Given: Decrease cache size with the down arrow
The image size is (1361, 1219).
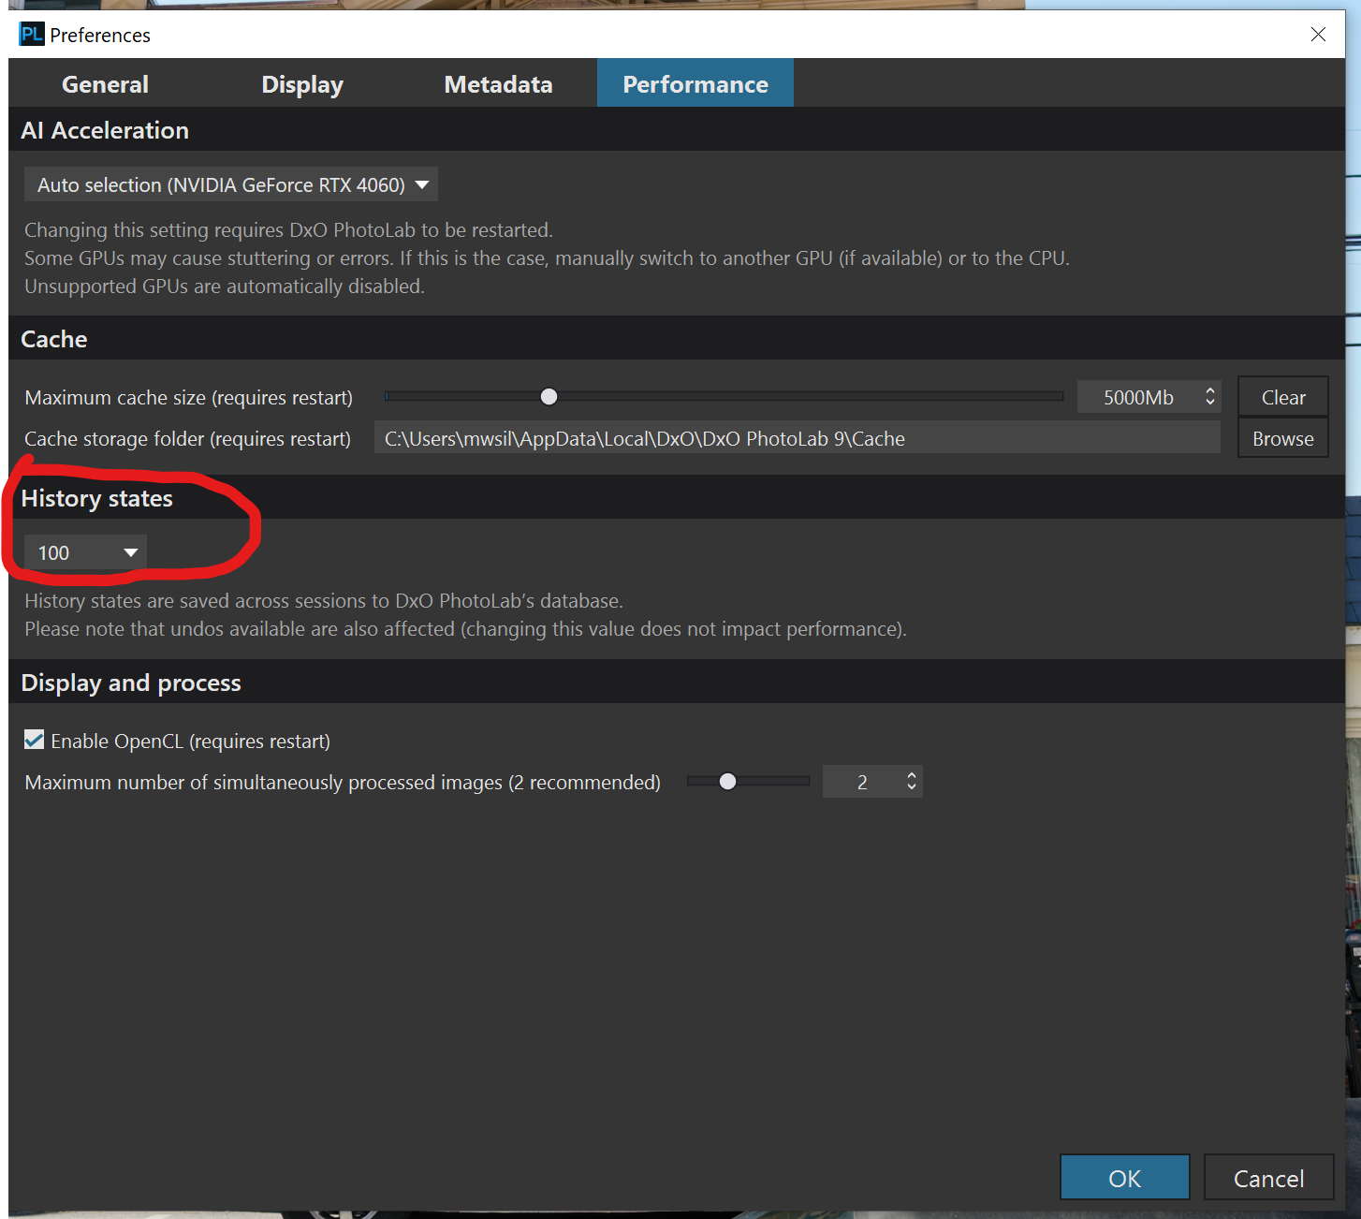Looking at the screenshot, I should [1210, 404].
